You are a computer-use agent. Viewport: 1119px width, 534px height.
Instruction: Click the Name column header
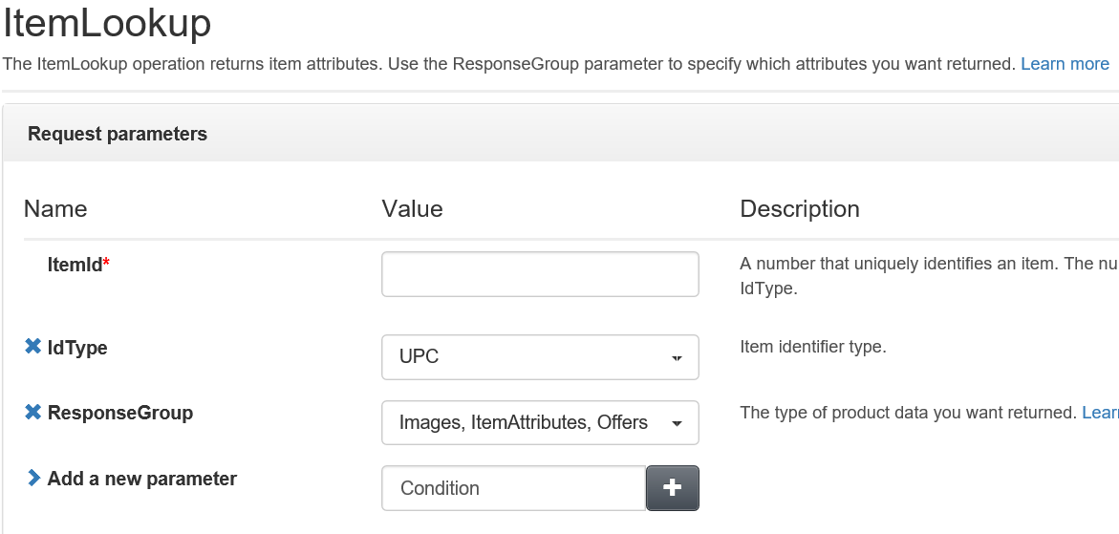[55, 208]
